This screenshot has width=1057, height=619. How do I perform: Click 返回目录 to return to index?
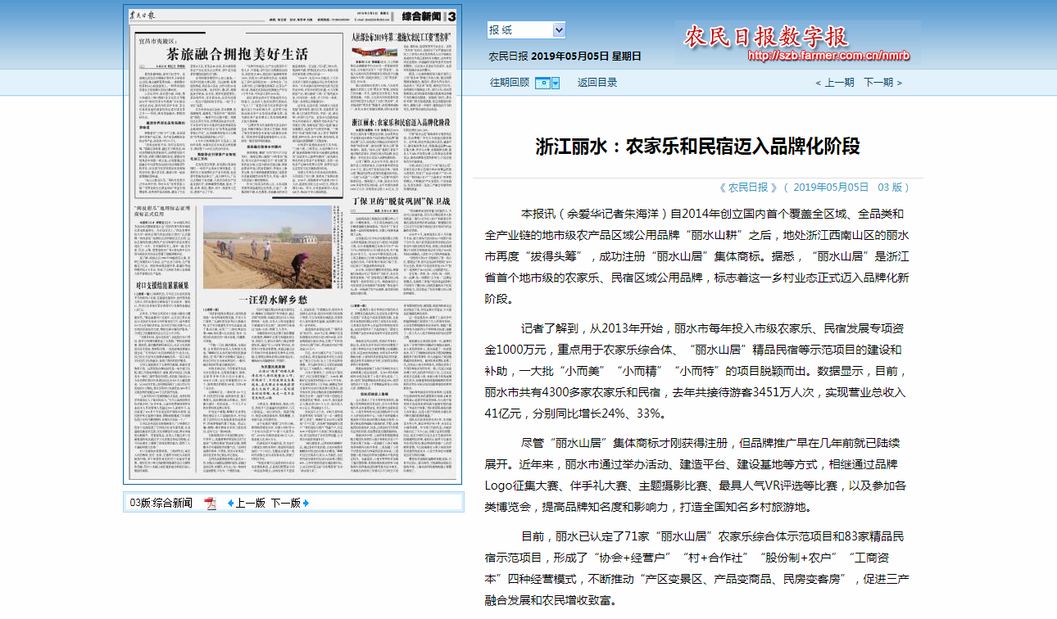pos(597,83)
